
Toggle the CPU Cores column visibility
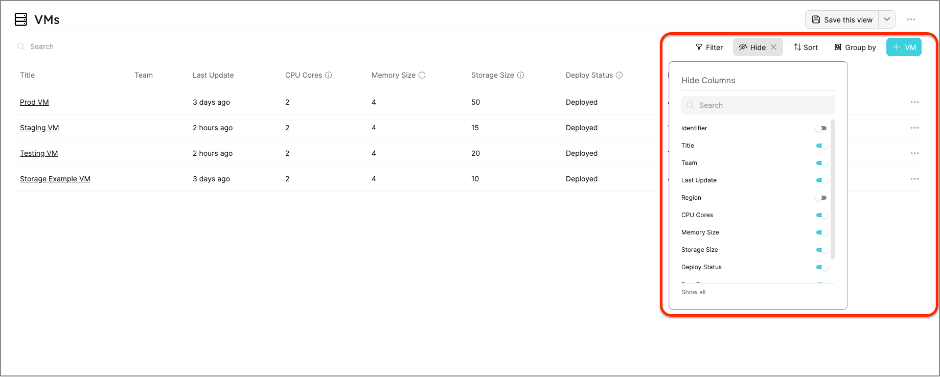tap(821, 215)
